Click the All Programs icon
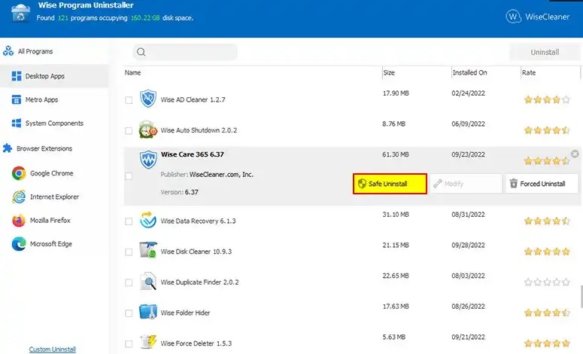Image resolution: width=583 pixels, height=354 pixels. tap(8, 51)
